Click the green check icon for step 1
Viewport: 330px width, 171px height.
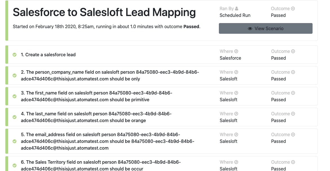[x=15, y=55]
